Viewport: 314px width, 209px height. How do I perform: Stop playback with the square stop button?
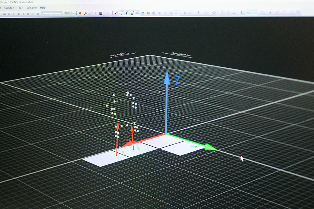[19, 14]
